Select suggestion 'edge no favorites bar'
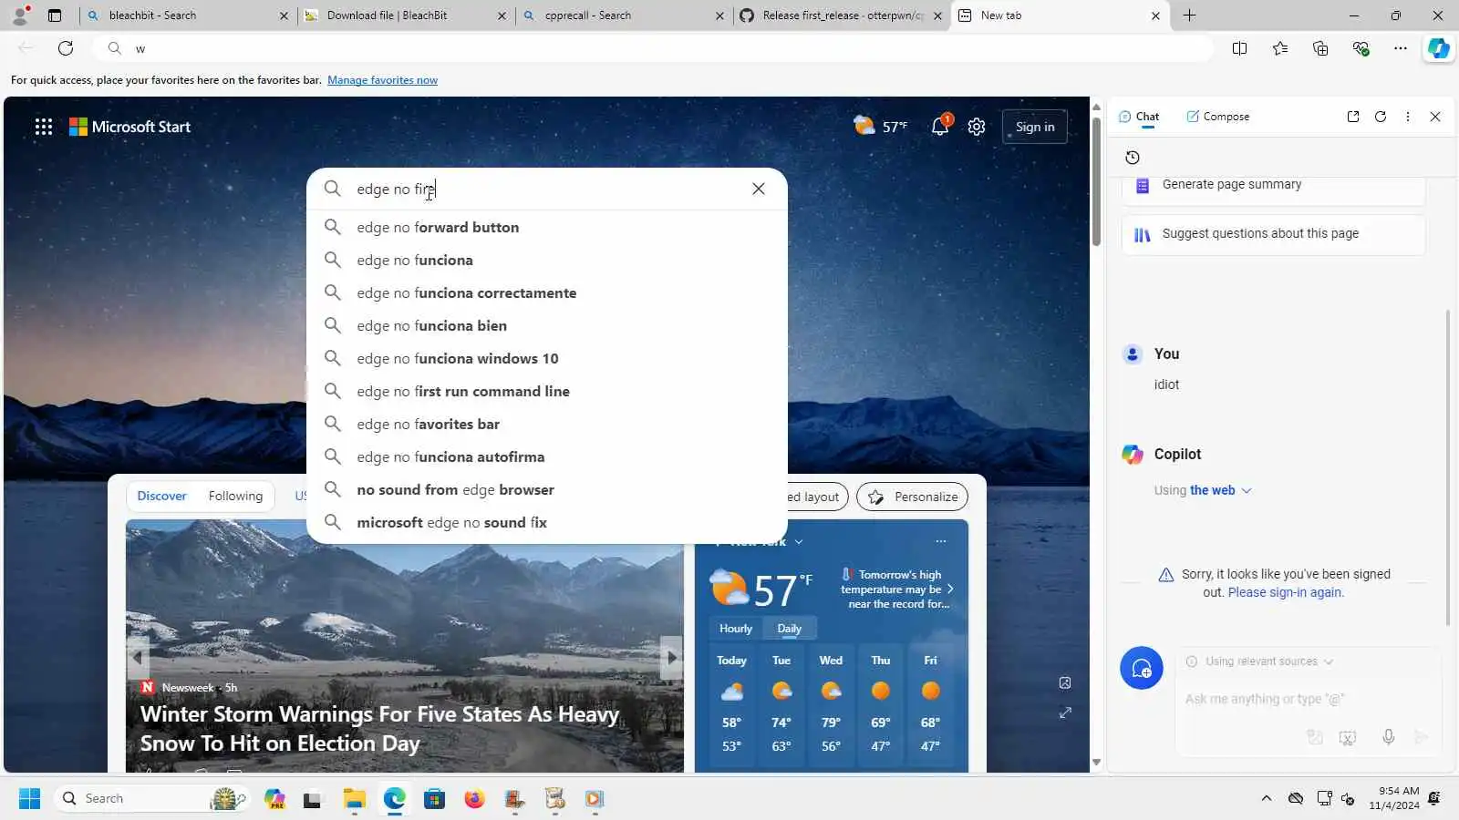 pyautogui.click(x=547, y=424)
